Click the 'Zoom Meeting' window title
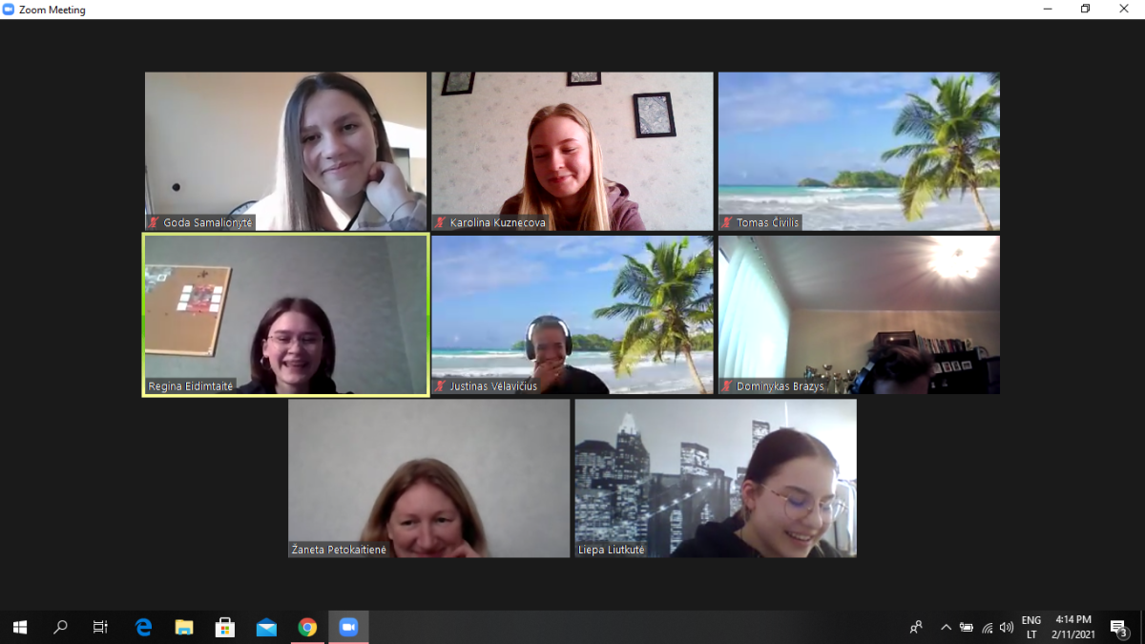This screenshot has width=1145, height=644. click(x=52, y=10)
